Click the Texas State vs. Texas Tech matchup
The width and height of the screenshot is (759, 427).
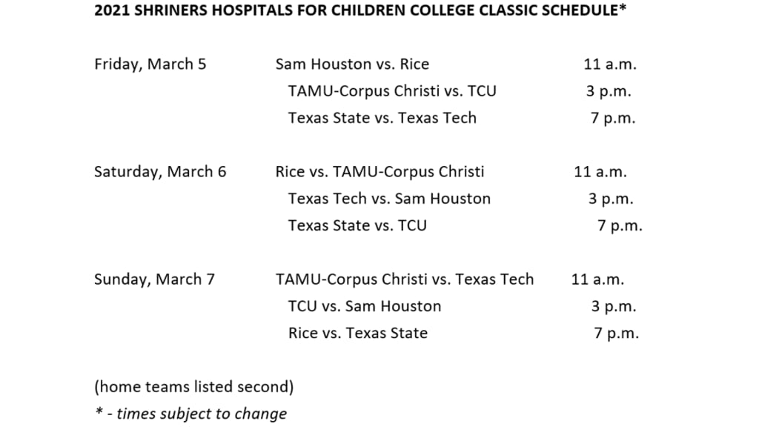(x=382, y=117)
